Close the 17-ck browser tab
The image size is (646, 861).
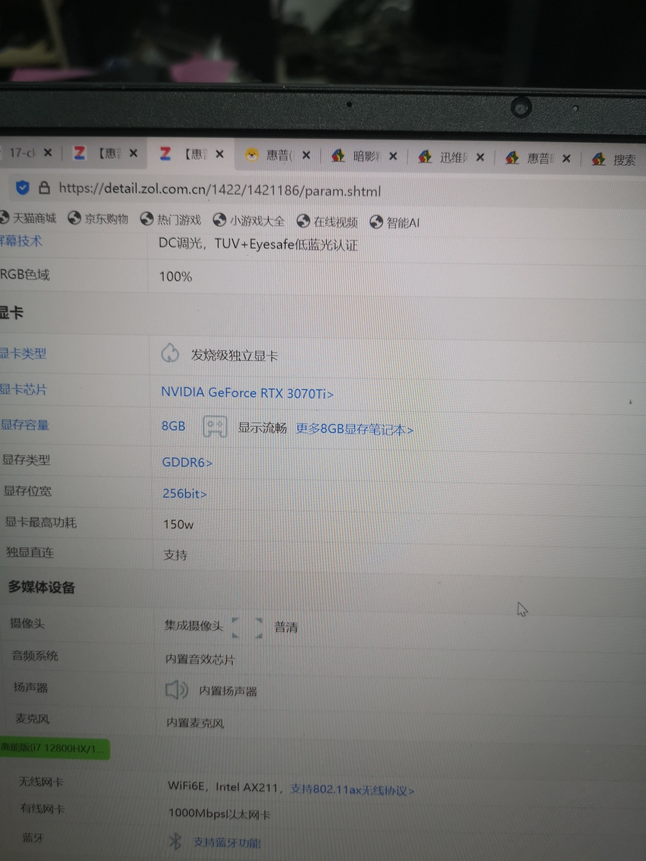tap(48, 153)
